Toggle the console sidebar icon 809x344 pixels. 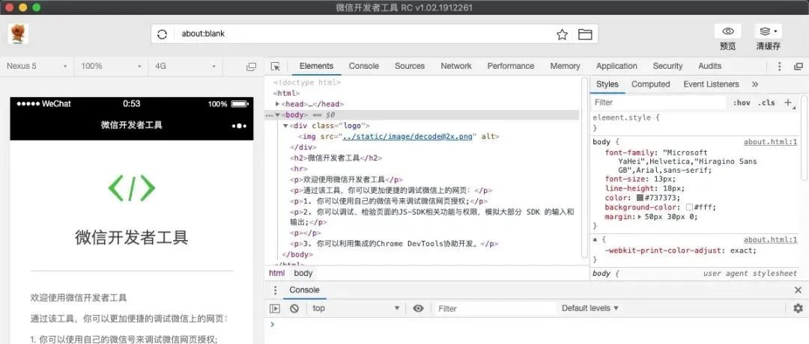(x=275, y=308)
